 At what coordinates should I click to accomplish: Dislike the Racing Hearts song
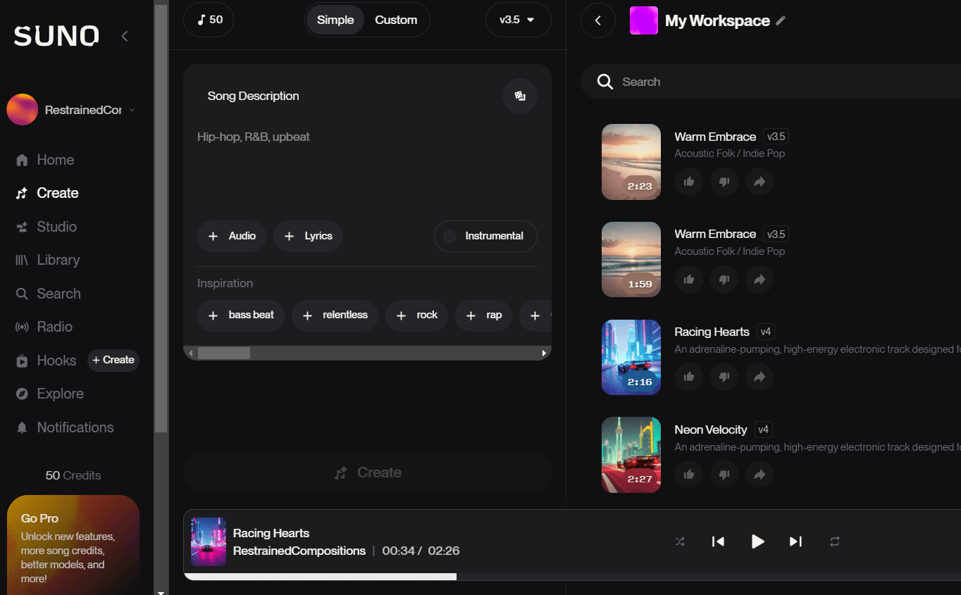point(724,377)
